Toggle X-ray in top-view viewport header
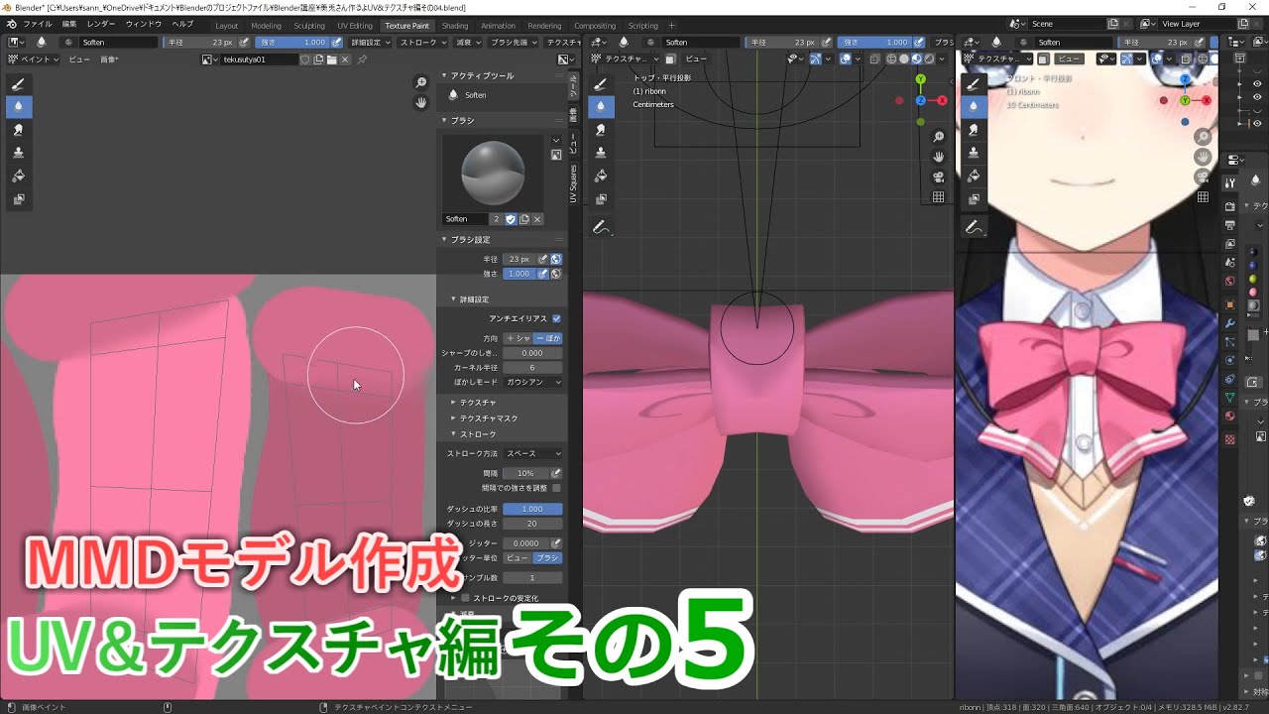This screenshot has width=1269, height=714. click(x=874, y=59)
